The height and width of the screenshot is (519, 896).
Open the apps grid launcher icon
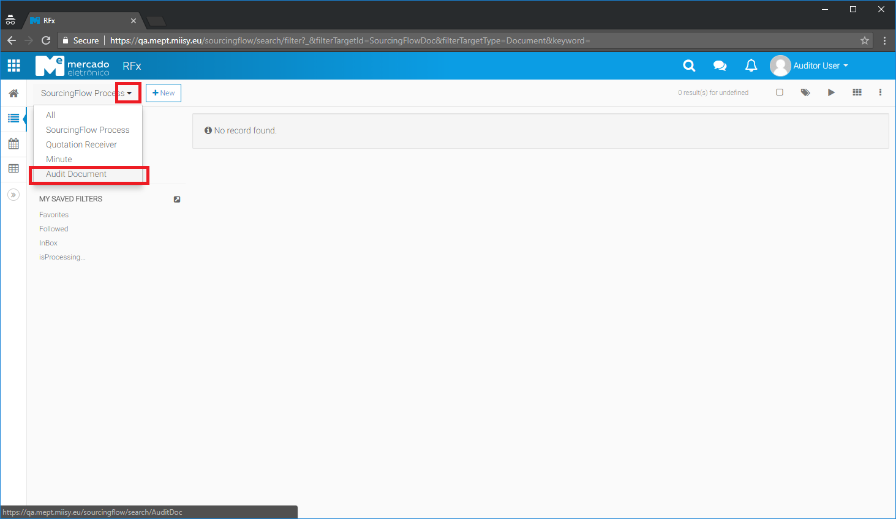pyautogui.click(x=13, y=65)
